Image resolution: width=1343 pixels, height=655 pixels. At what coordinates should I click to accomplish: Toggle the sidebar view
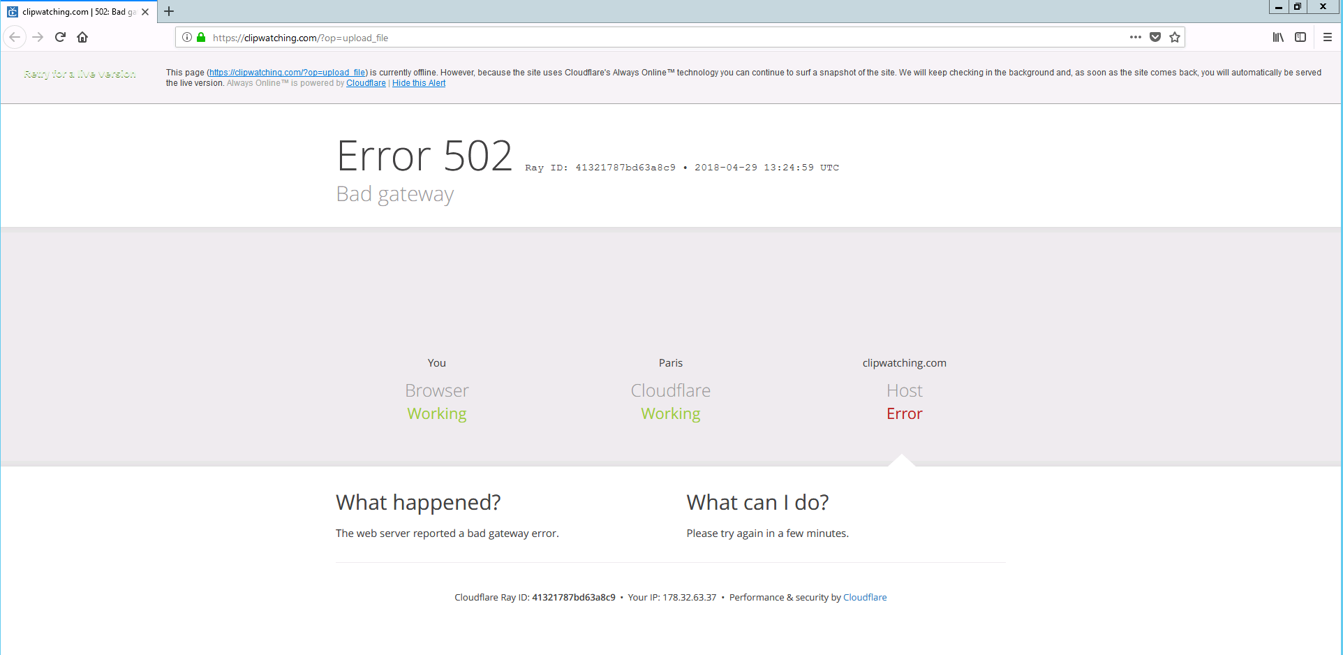1300,37
